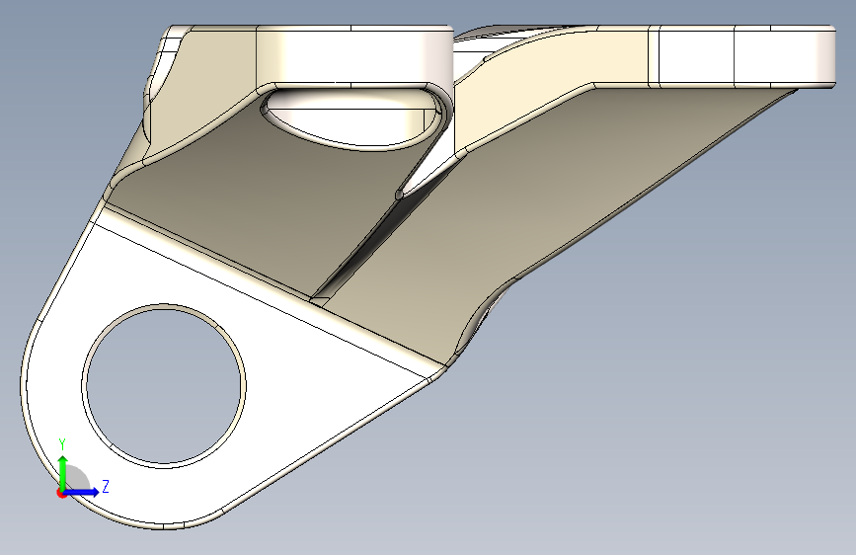Screen dimensions: 856x555
Task: Click the green Y axis arrow of triad
Action: [x=63, y=472]
